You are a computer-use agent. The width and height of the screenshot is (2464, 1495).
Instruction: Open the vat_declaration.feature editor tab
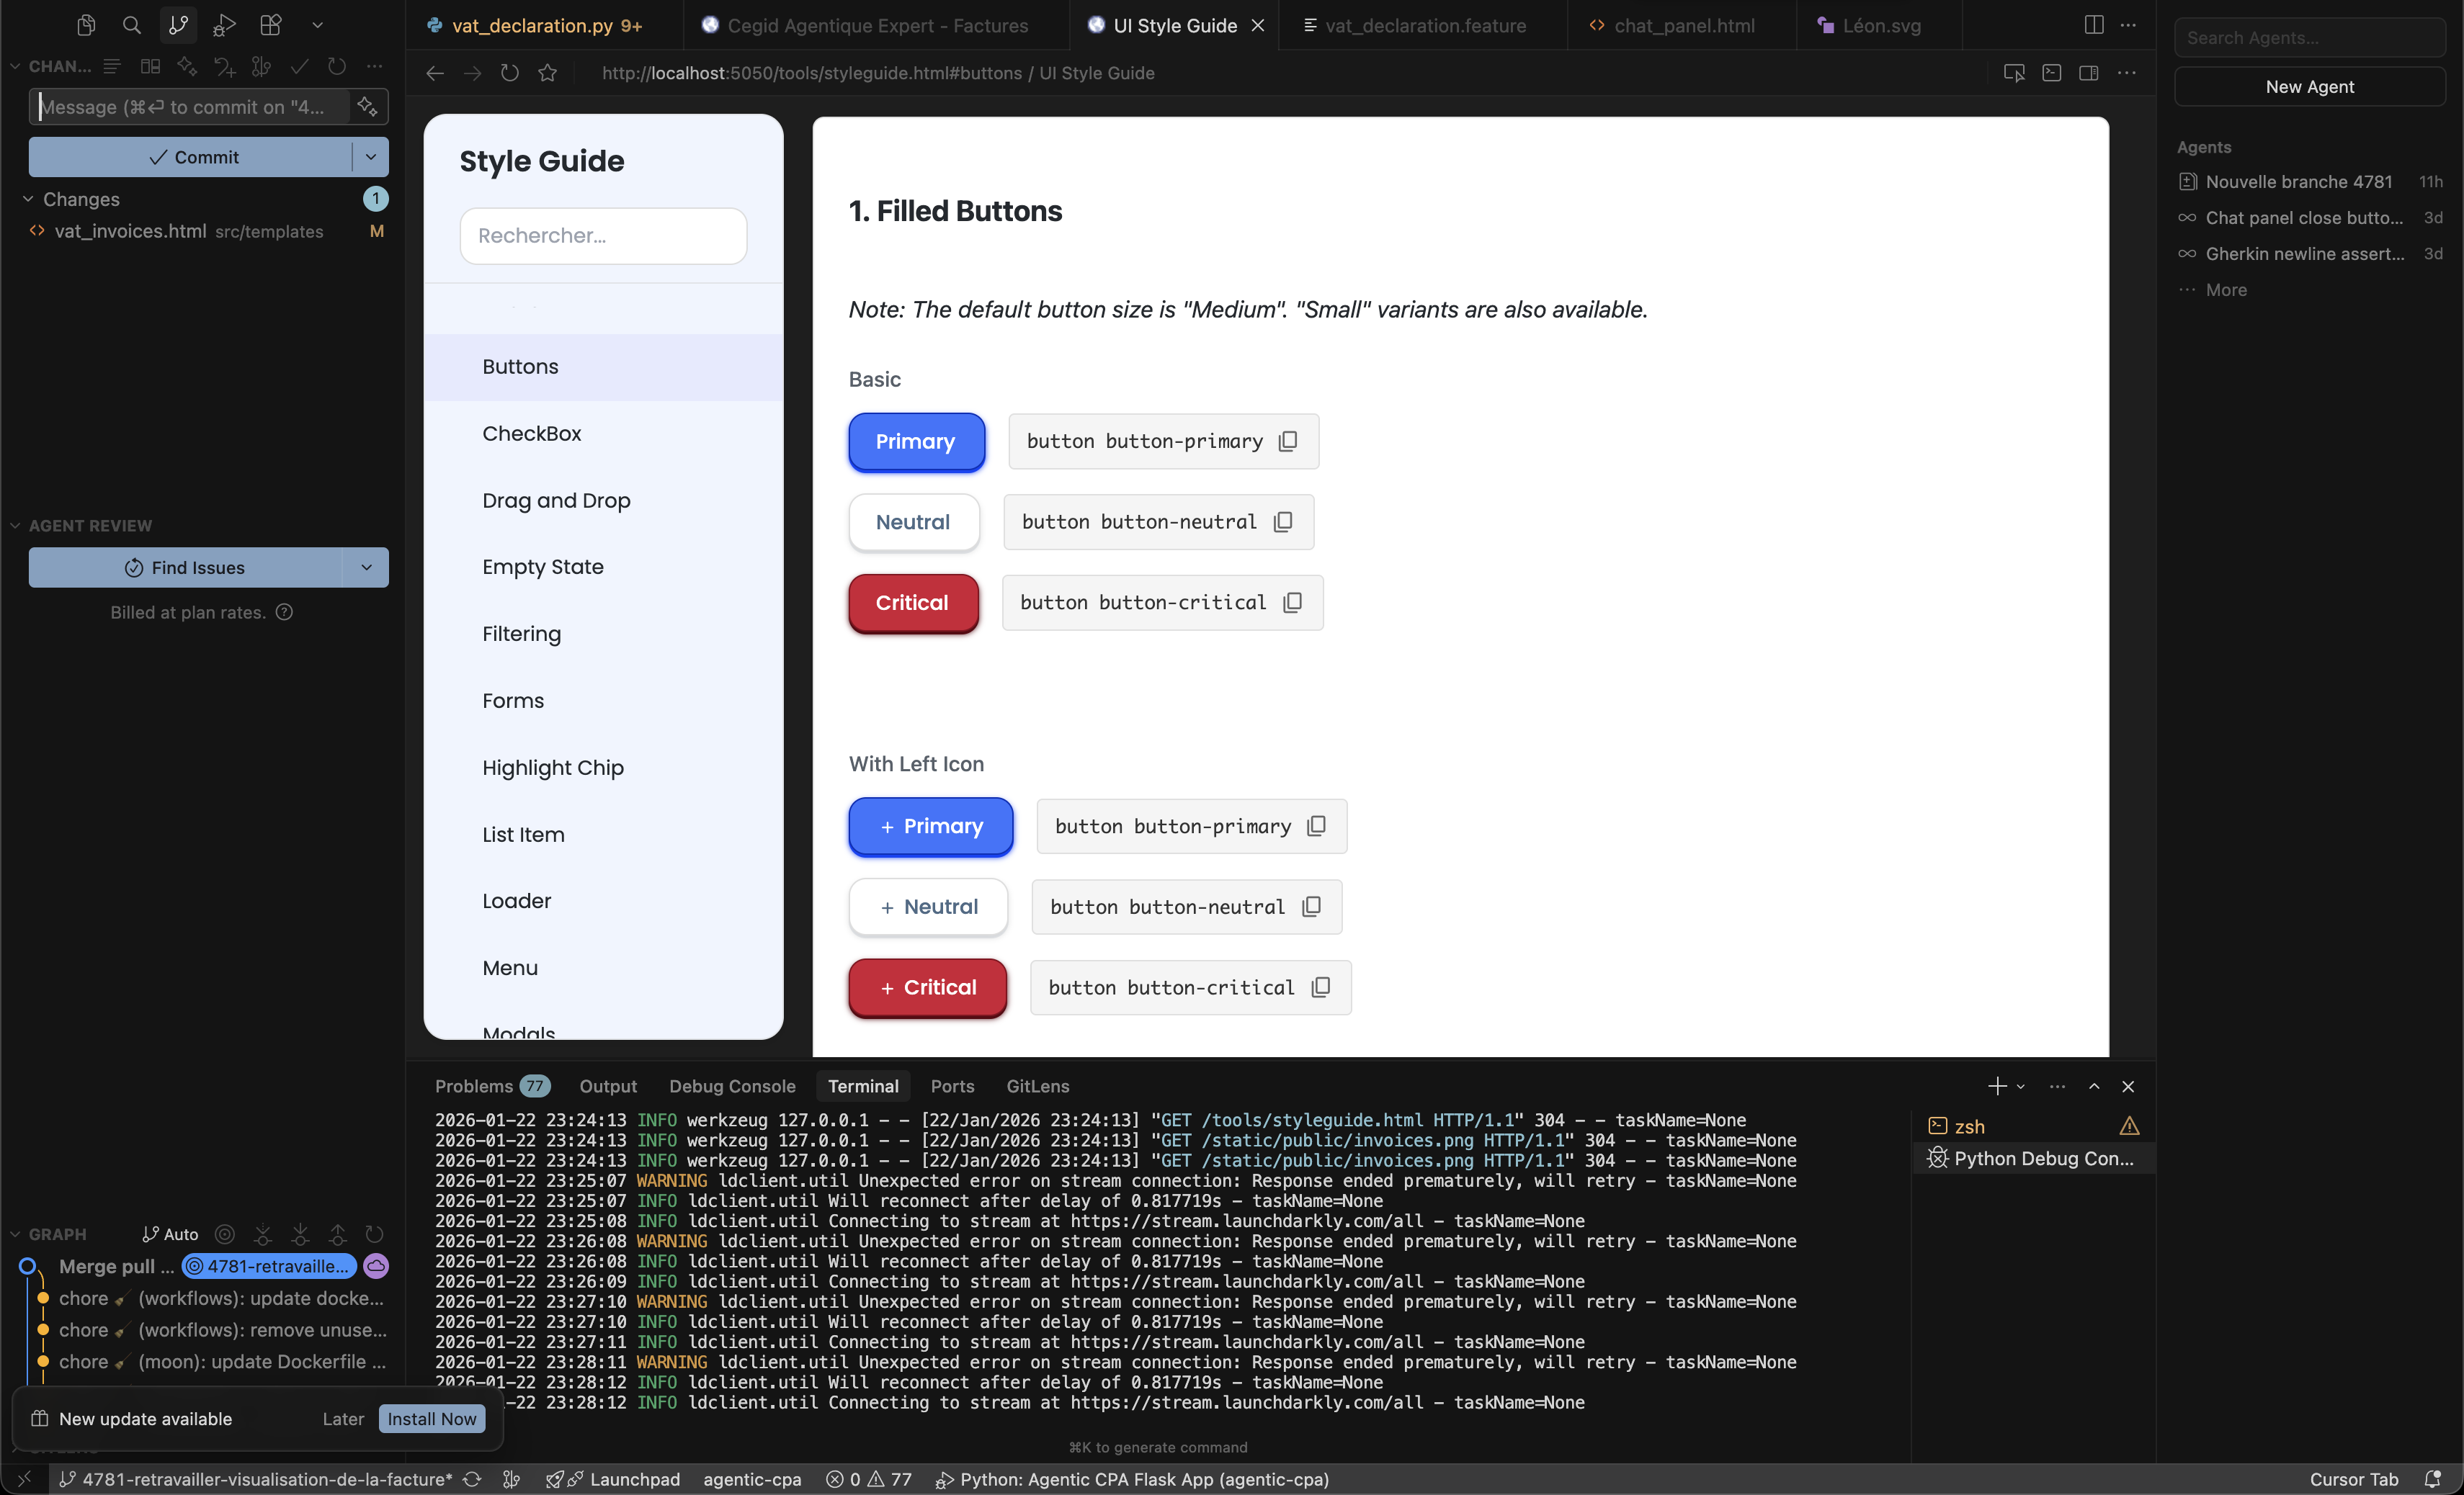tap(1424, 25)
